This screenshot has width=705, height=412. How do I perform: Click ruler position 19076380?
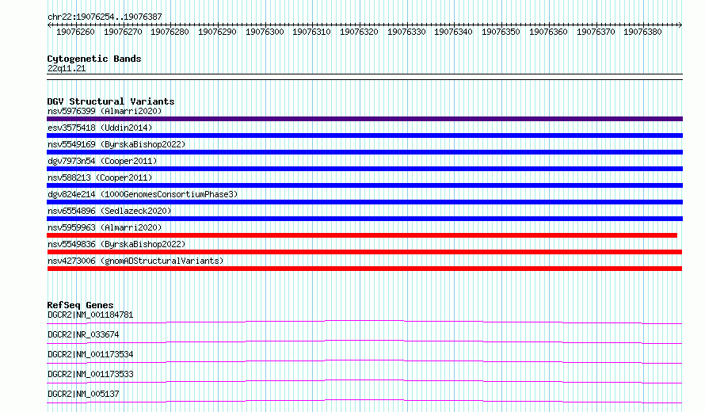click(x=642, y=32)
